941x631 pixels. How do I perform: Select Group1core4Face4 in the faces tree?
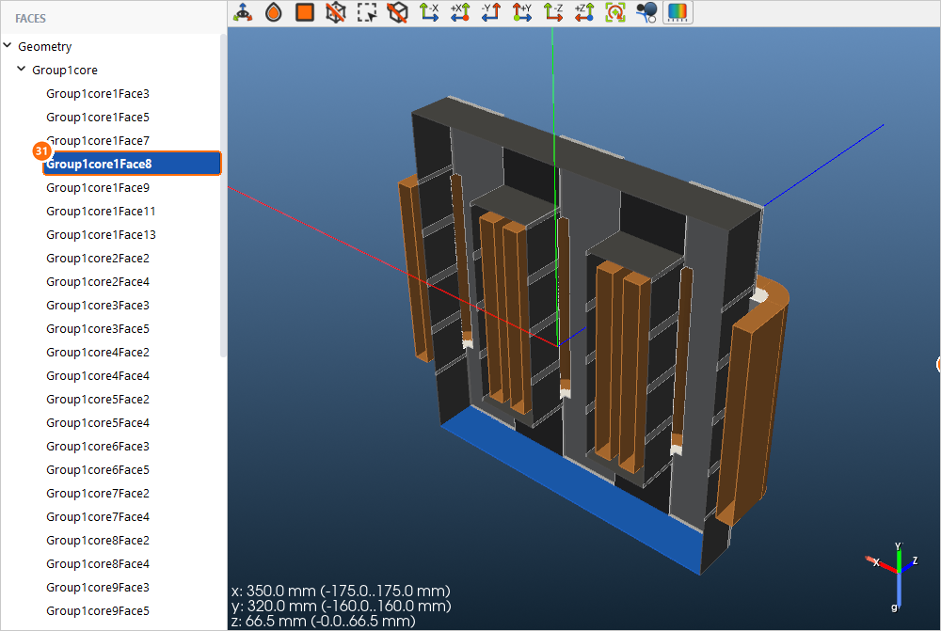point(98,375)
